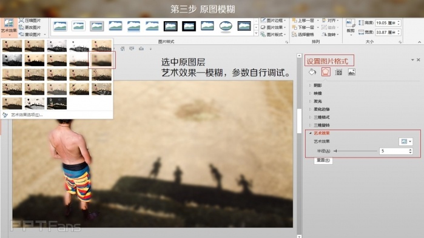Screen dimensions: 424x238
Task: Open the format pane options dropdown arrow
Action: pos(412,60)
